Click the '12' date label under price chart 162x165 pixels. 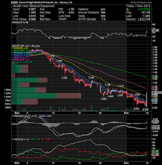click(x=53, y=113)
